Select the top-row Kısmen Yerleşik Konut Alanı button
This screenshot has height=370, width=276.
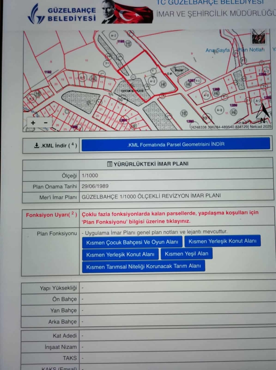[x=222, y=241]
